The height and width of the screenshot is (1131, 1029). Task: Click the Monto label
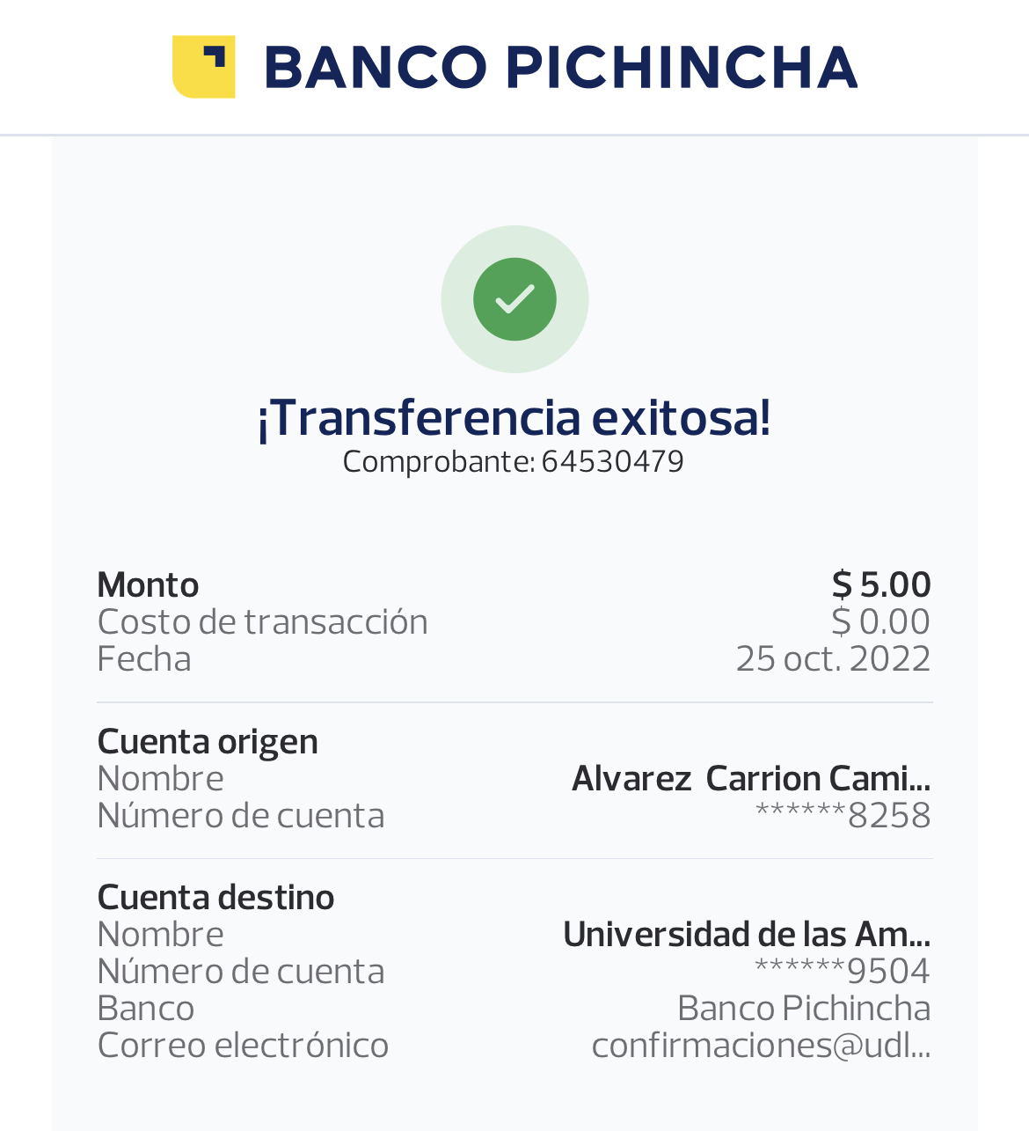148,585
